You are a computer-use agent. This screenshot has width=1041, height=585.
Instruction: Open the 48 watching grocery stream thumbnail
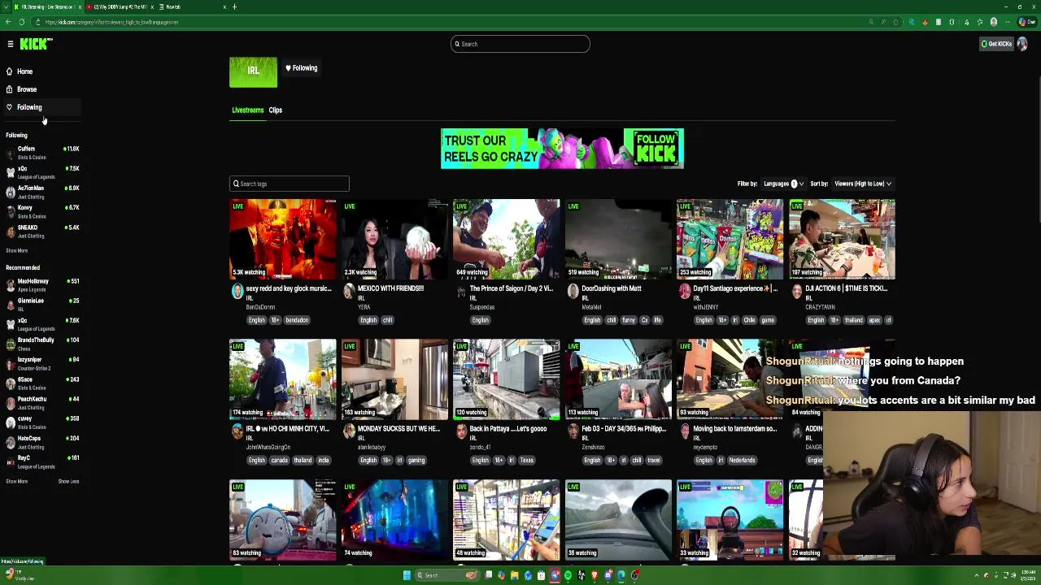point(506,520)
